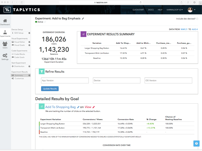Click Visual Goals completion checkmark
This screenshot has width=202, height=151.
29,45
